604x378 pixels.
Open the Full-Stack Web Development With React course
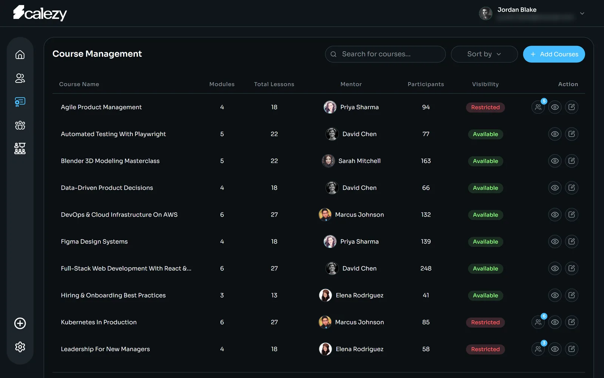pos(126,268)
